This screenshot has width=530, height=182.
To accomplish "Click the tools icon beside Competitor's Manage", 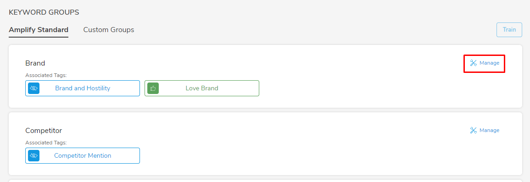I will pos(473,130).
